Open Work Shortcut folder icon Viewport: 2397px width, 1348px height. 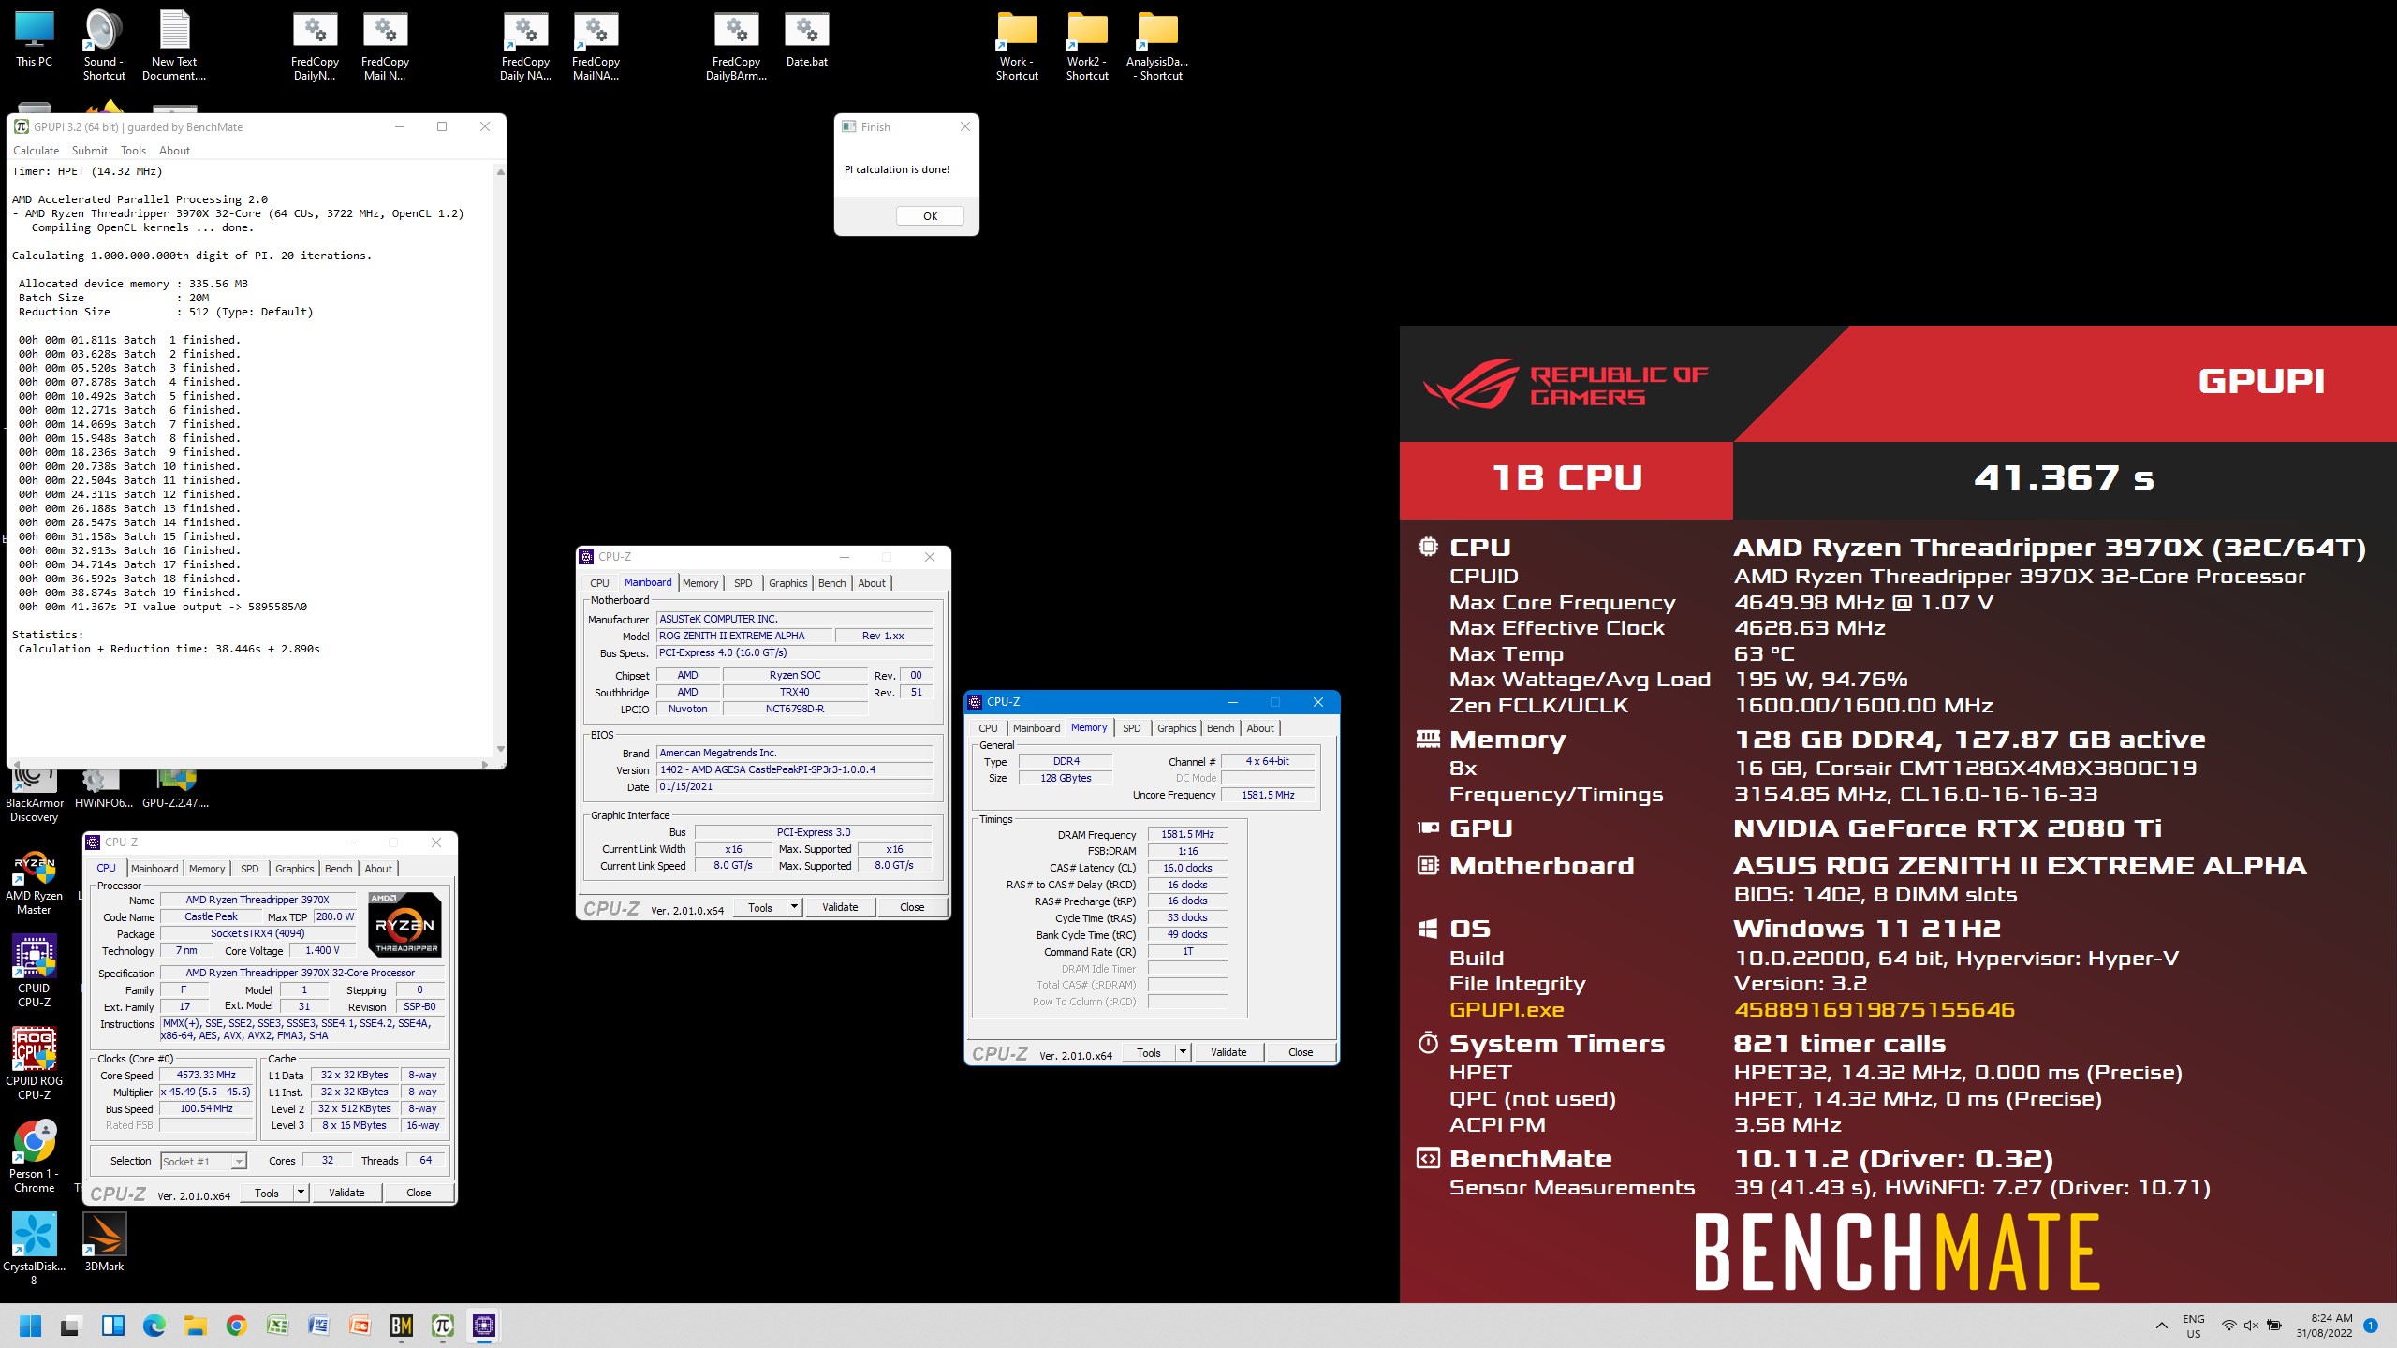1017,47
